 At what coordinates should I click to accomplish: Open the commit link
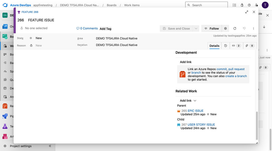point(222,69)
